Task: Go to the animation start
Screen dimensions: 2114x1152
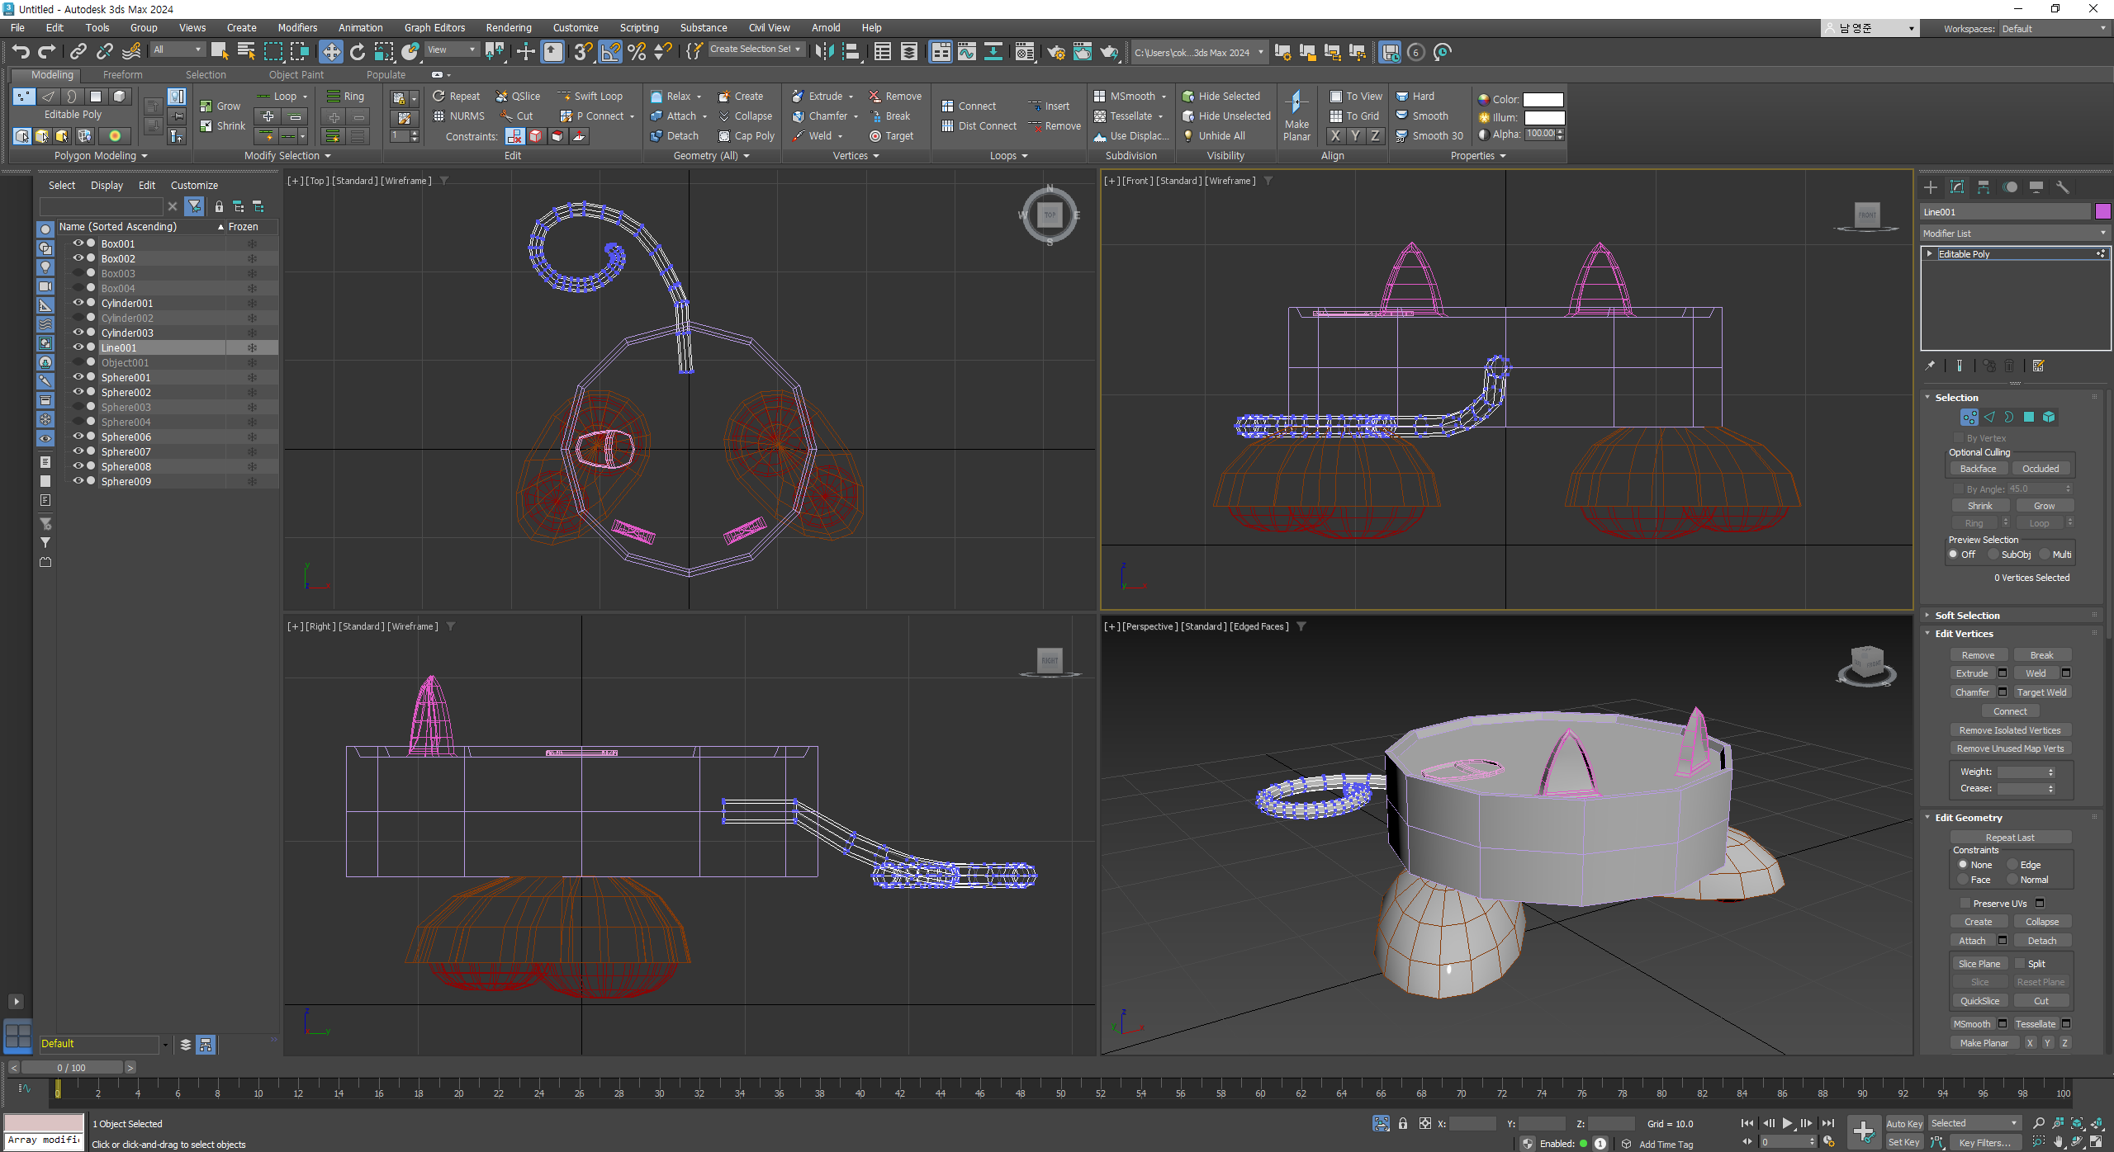Action: coord(1747,1123)
